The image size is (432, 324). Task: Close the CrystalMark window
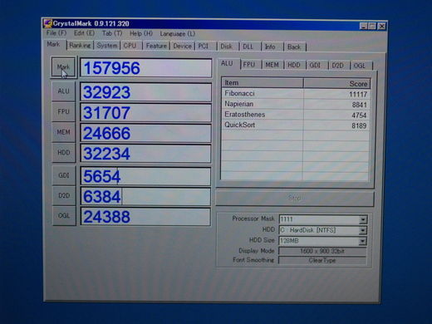[x=382, y=26]
